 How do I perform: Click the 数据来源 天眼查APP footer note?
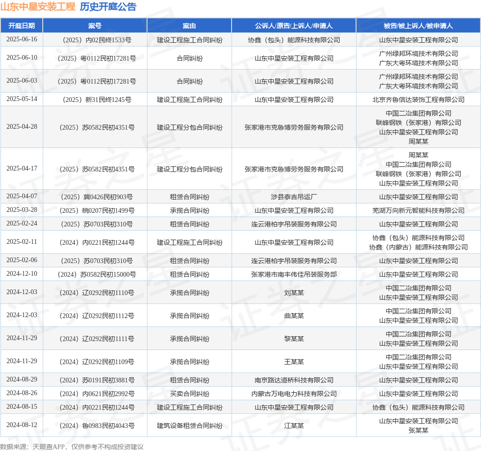coord(72,447)
